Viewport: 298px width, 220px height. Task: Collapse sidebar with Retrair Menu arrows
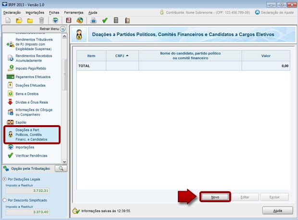[x=62, y=29]
